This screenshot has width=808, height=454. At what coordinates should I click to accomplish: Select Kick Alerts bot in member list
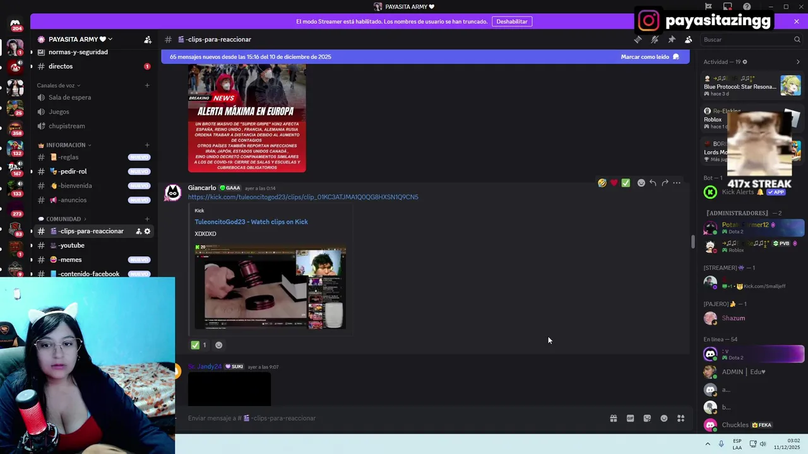pyautogui.click(x=752, y=192)
